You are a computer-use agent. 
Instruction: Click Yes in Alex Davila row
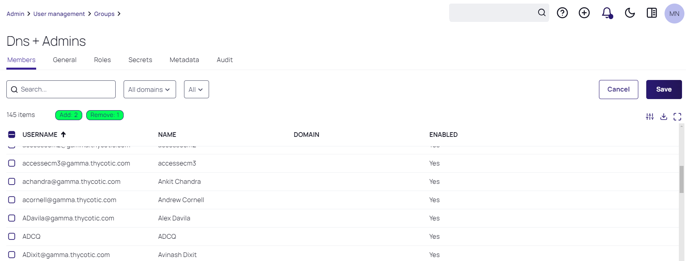point(434,218)
